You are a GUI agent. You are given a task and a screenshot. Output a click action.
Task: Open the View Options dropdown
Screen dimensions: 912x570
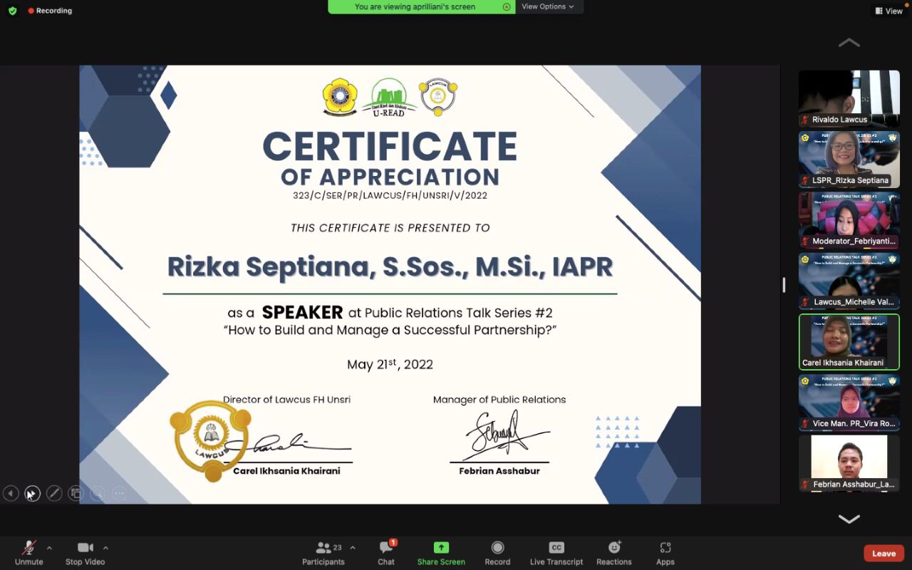point(547,6)
